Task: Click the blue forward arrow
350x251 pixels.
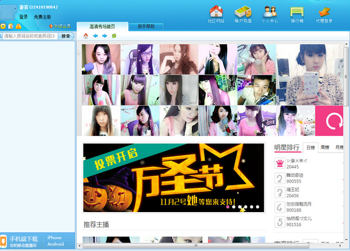Action: pyautogui.click(x=105, y=36)
